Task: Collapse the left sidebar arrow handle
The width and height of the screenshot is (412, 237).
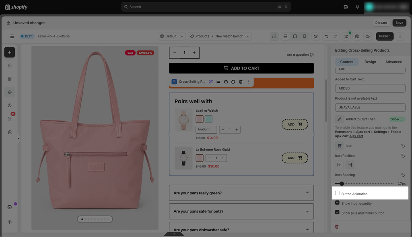Action: [18, 139]
